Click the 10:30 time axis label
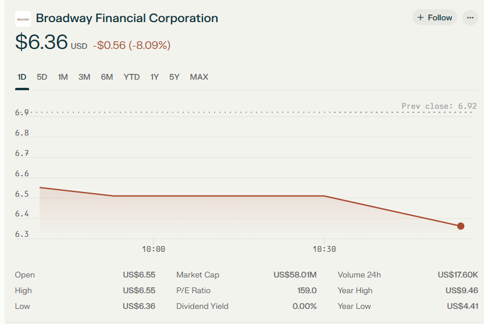Screen dimensions: 484x324 point(324,250)
